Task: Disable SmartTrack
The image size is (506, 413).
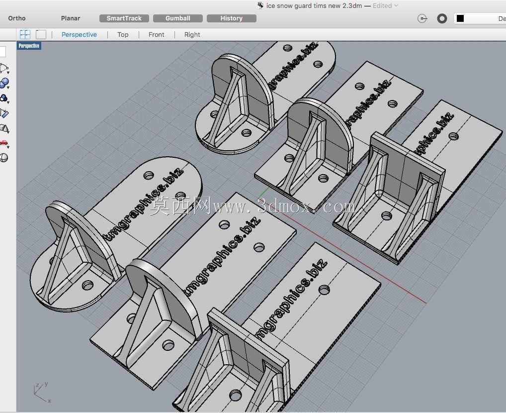Action: coord(124,18)
